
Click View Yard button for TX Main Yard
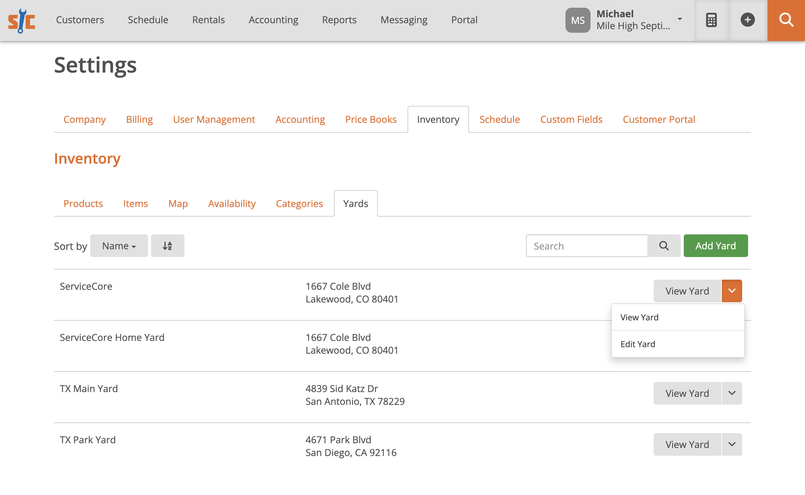tap(687, 393)
